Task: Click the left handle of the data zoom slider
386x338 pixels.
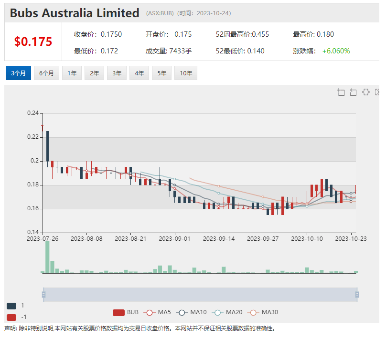Action: pos(43,295)
